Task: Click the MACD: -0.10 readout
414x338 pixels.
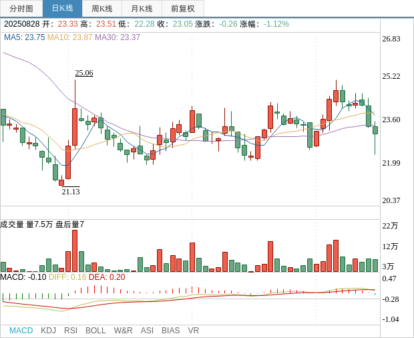Action: (x=23, y=277)
